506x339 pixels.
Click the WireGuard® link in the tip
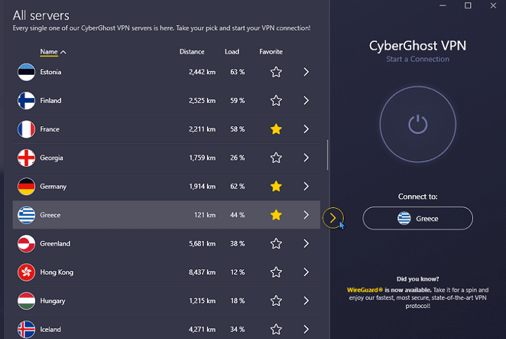point(365,290)
